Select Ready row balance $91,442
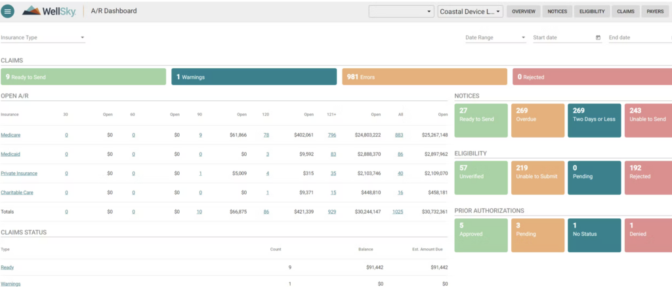Image resolution: width=672 pixels, height=287 pixels. (375, 267)
